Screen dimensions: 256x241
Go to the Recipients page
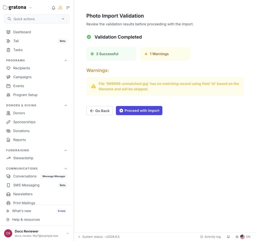pos(37,68)
